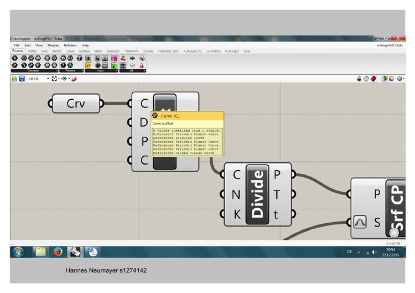Click the Curve (C) tooltip header
Image resolution: width=415 pixels, height=293 pixels.
[188, 116]
